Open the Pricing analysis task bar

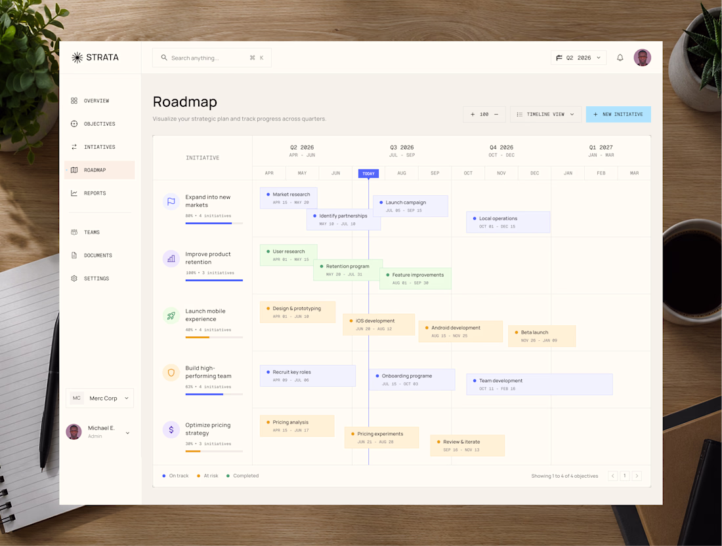297,426
